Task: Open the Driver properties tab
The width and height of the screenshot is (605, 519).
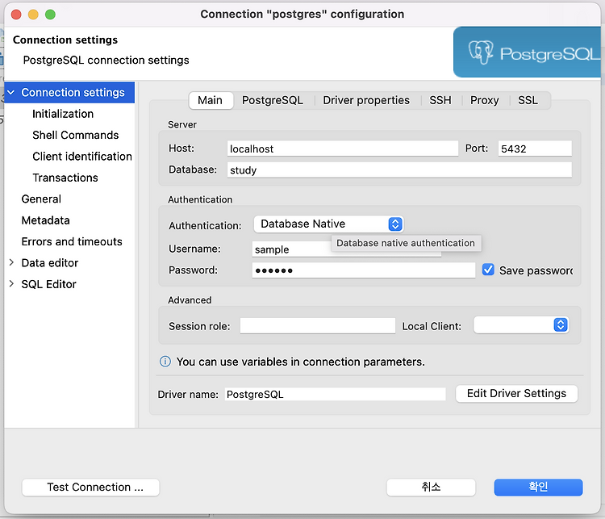Action: tap(366, 100)
